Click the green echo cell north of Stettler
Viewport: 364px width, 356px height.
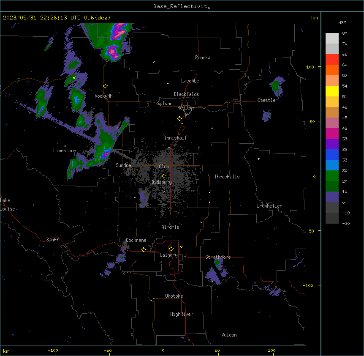(276, 86)
